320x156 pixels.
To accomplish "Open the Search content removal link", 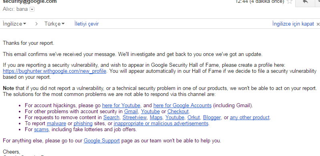I will pyautogui.click(x=111, y=118).
